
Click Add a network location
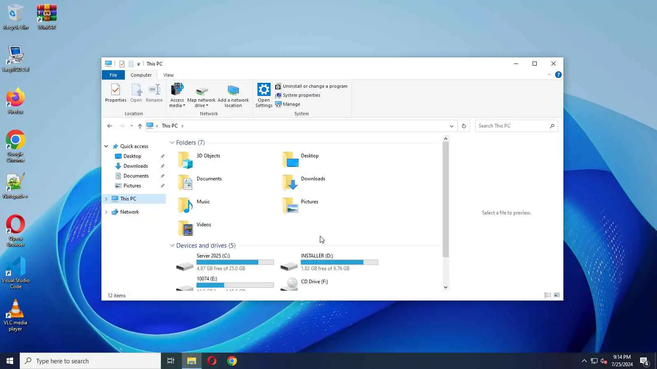233,95
